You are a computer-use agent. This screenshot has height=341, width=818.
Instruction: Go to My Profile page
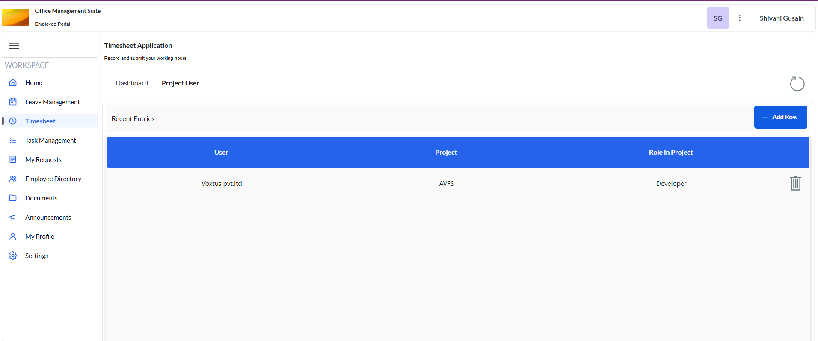[40, 236]
